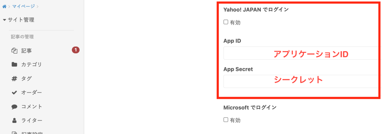Click the Microsoft でログイン heading
382x134 pixels.
tap(250, 107)
